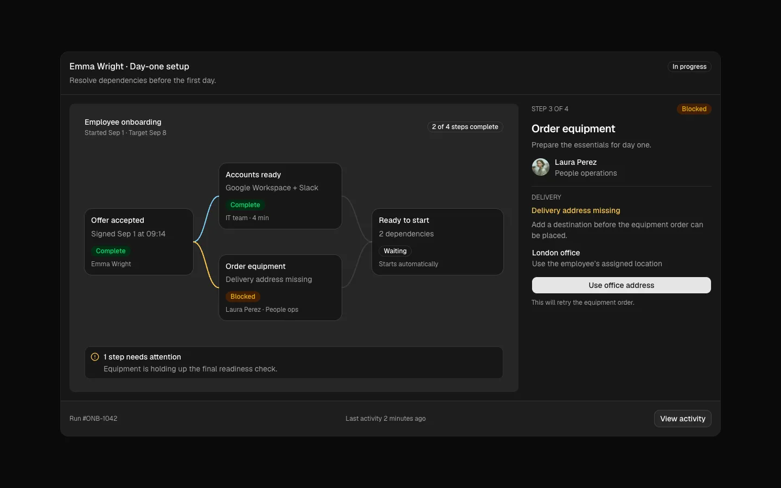Image resolution: width=781 pixels, height=488 pixels.
Task: Click Laura Perez's avatar photo
Action: 541,167
